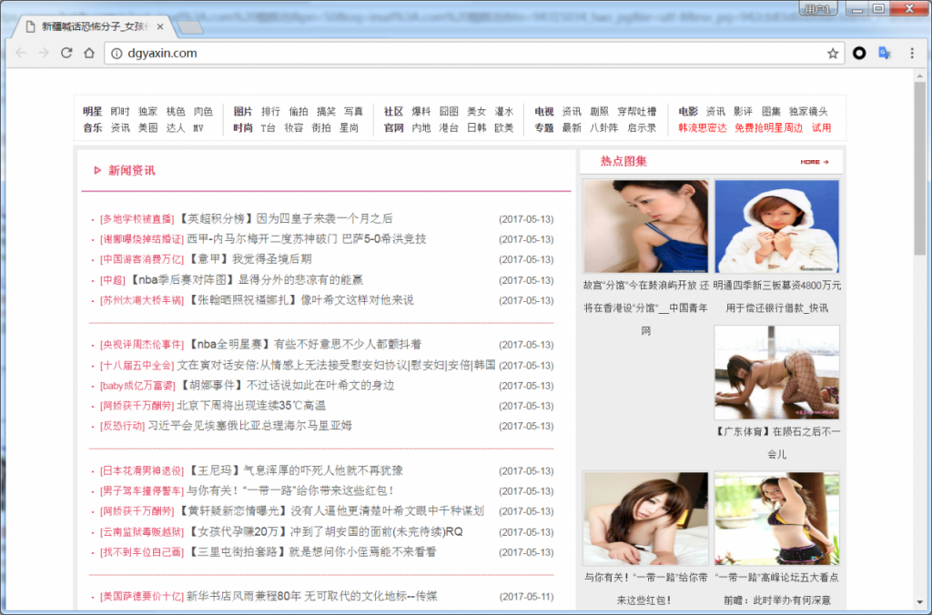
Task: Click the 免费抢明星周边 red link
Action: pyautogui.click(x=768, y=127)
